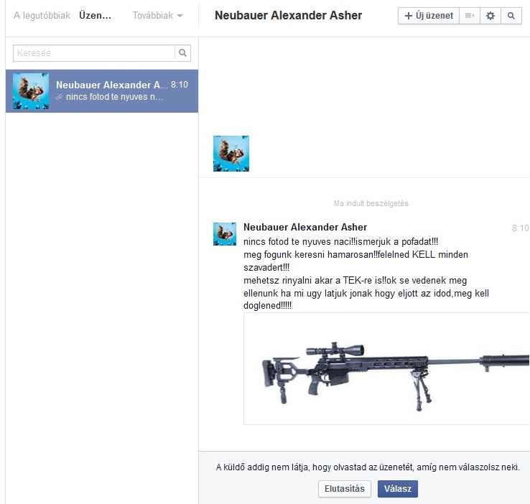Click the dropdown arrow next to Továbbiak
530x504 pixels.
[x=180, y=16]
